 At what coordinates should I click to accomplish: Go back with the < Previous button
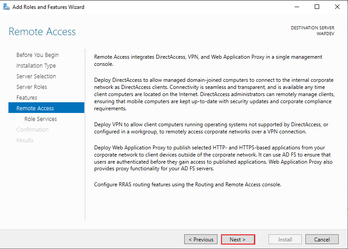tap(201, 239)
